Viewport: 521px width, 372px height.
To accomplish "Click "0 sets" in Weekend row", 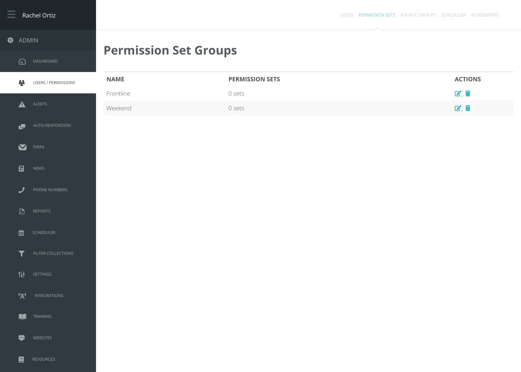I will [x=236, y=108].
